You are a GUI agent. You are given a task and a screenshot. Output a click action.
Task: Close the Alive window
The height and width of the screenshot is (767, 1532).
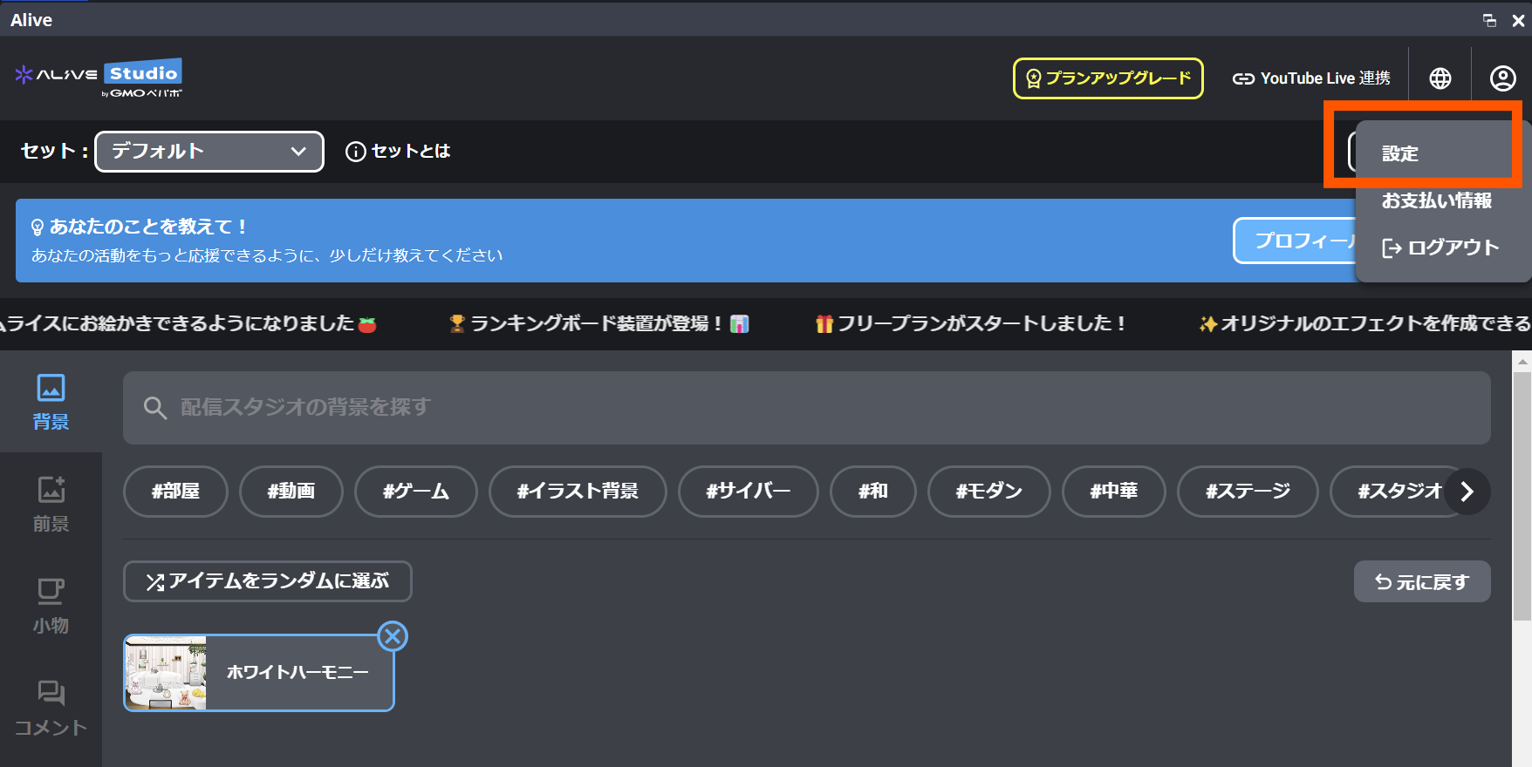coord(1518,20)
